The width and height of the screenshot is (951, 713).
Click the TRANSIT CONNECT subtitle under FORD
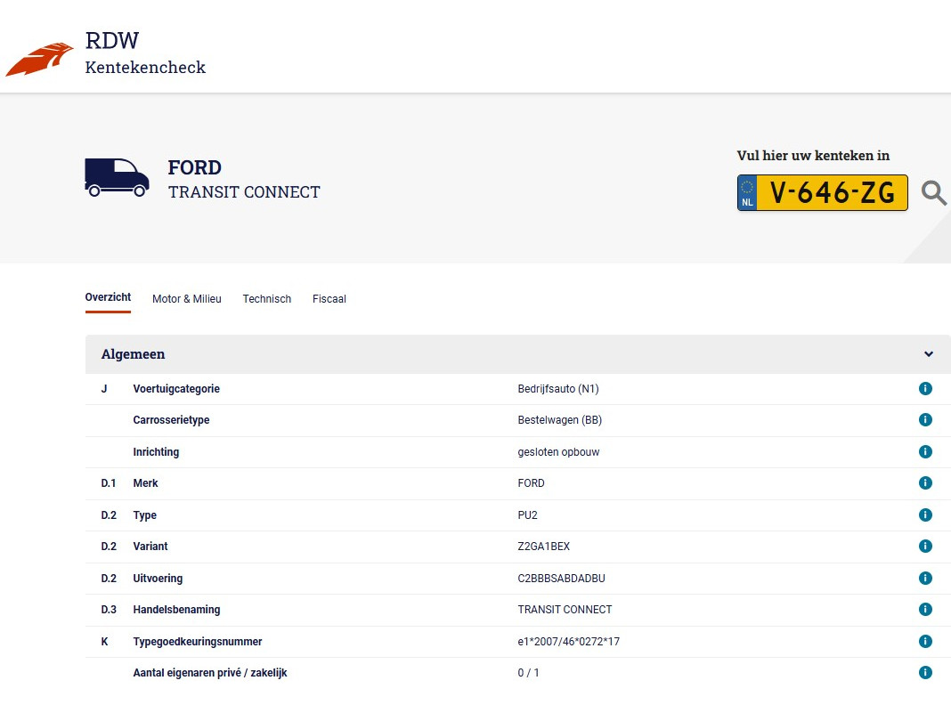(244, 192)
